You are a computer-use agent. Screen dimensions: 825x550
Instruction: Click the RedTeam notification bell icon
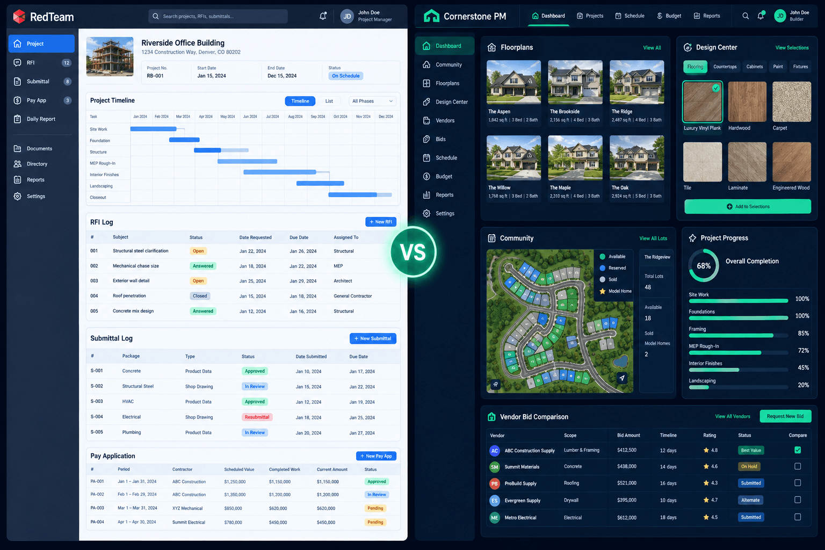[x=323, y=16]
